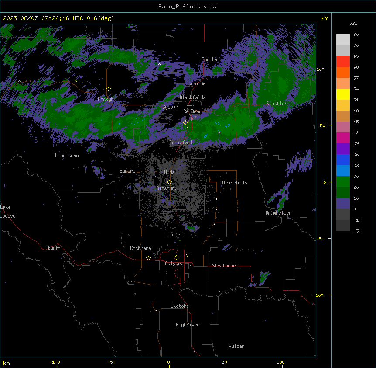Image resolution: width=376 pixels, height=368 pixels.
Task: Click the magenta 39-42 dBZ legend swatch
Action: (343, 138)
